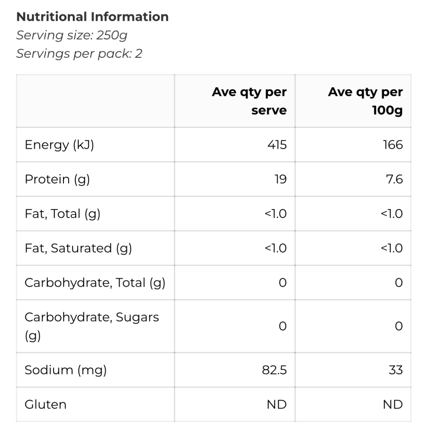Click the Carbohydrate, Sugars (g) label

tap(92, 326)
